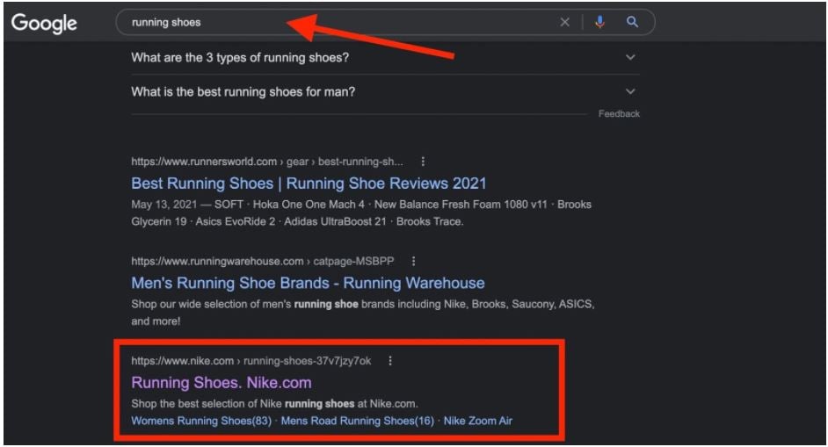
Task: Click the nike.com running-shoes URL breadcrumb
Action: tap(251, 361)
